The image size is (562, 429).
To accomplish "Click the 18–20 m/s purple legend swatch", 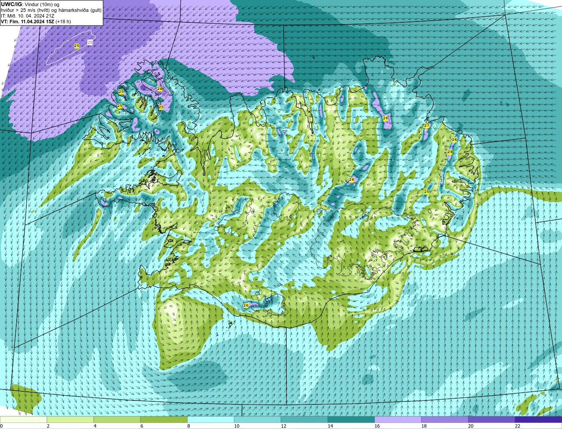I will pyautogui.click(x=445, y=419).
